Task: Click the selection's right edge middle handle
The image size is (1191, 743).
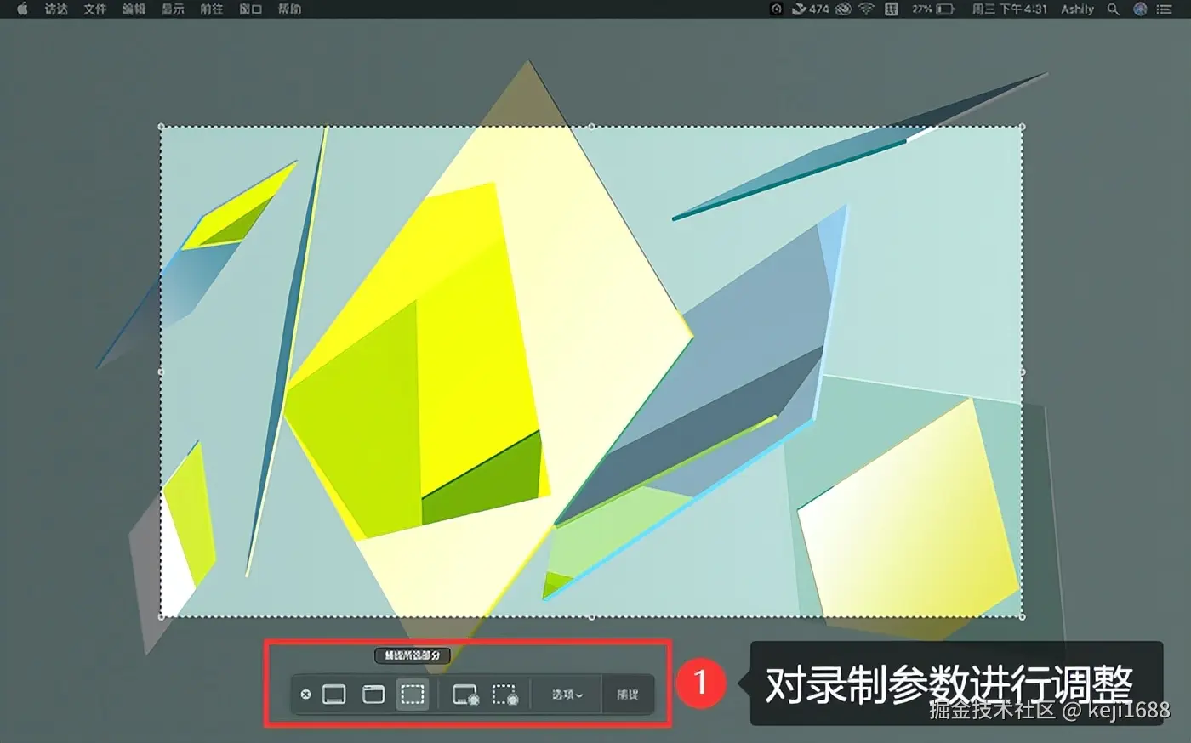Action: (1022, 371)
